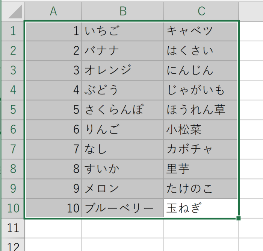The width and height of the screenshot is (263, 251).
Task: Click the fill handle at selection corner
Action: click(x=239, y=218)
